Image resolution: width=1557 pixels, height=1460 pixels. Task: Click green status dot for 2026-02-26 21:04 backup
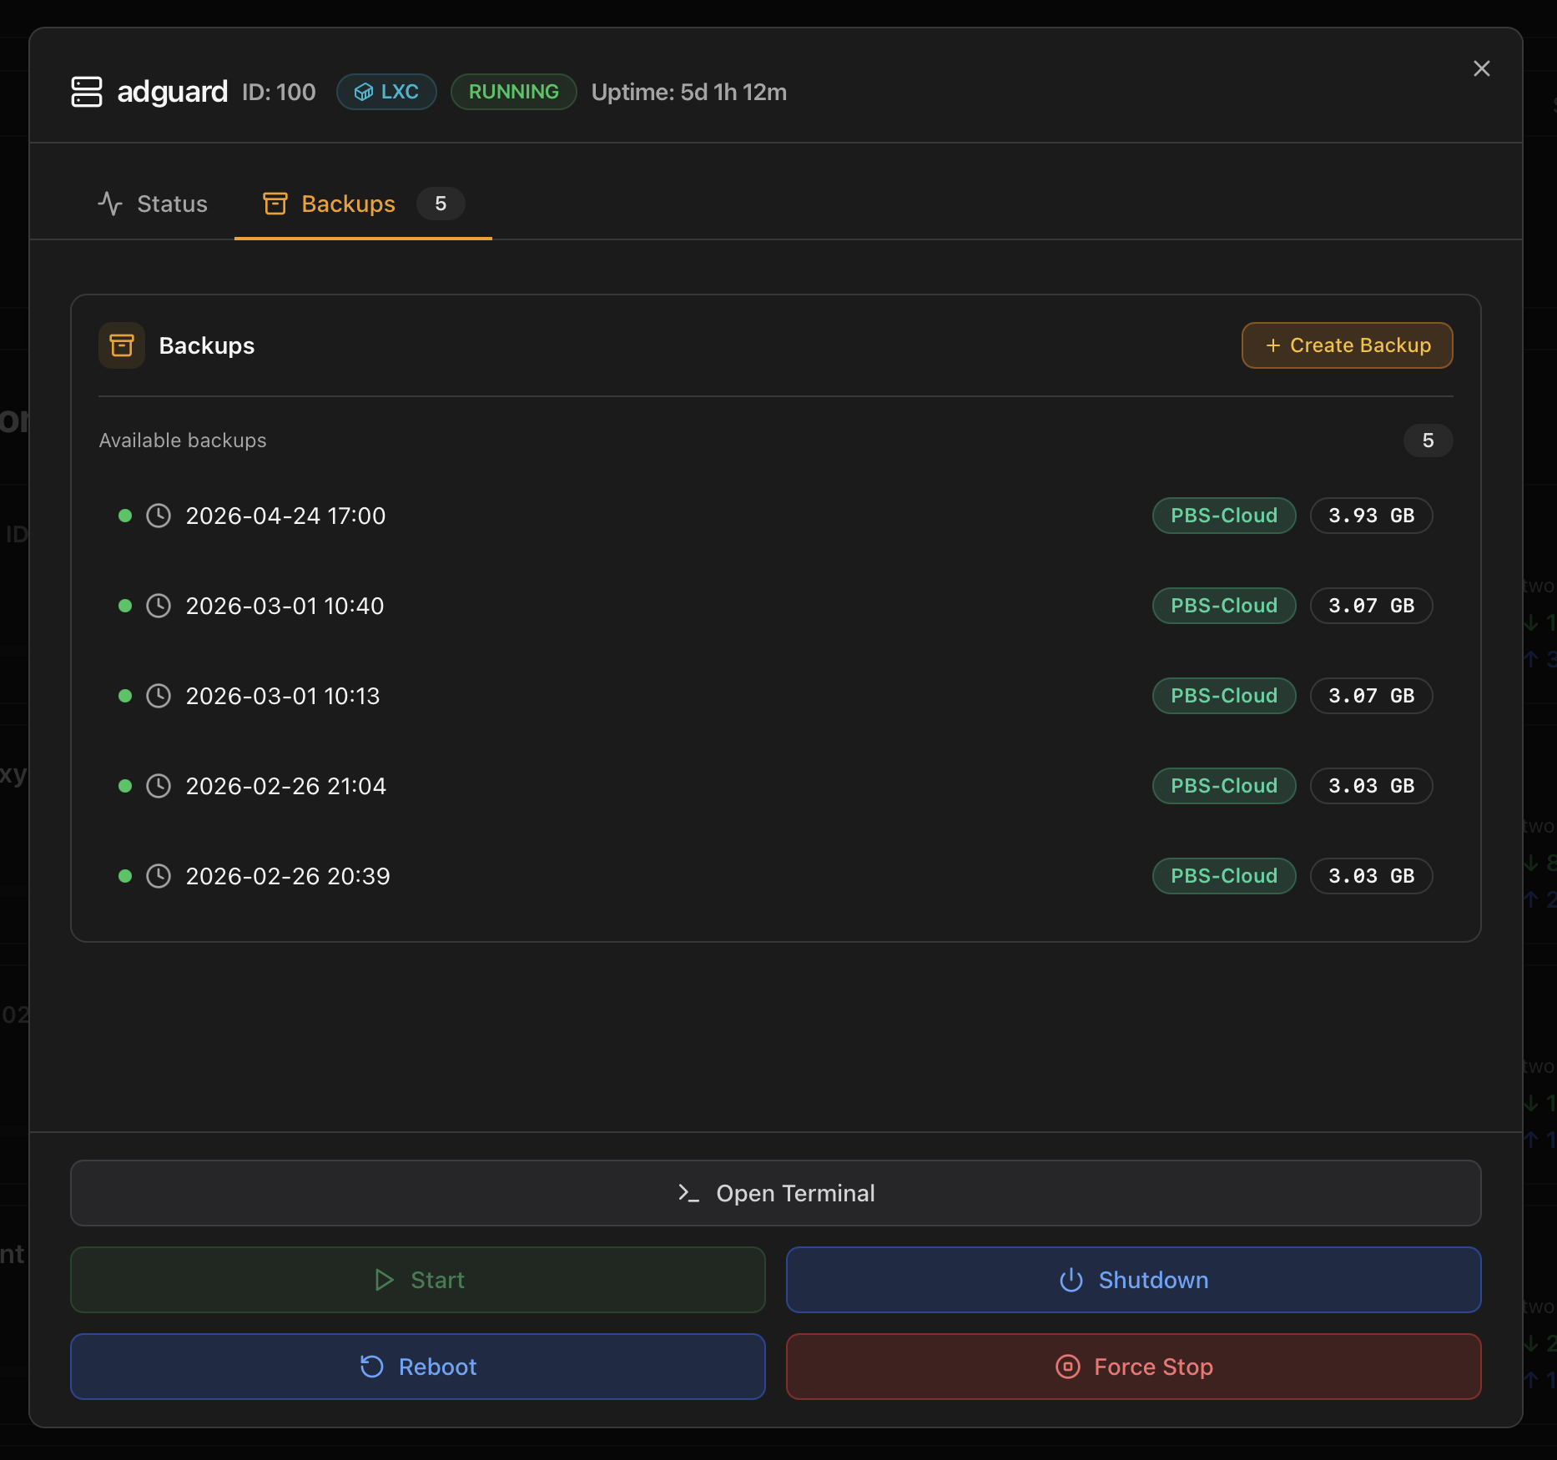tap(125, 786)
